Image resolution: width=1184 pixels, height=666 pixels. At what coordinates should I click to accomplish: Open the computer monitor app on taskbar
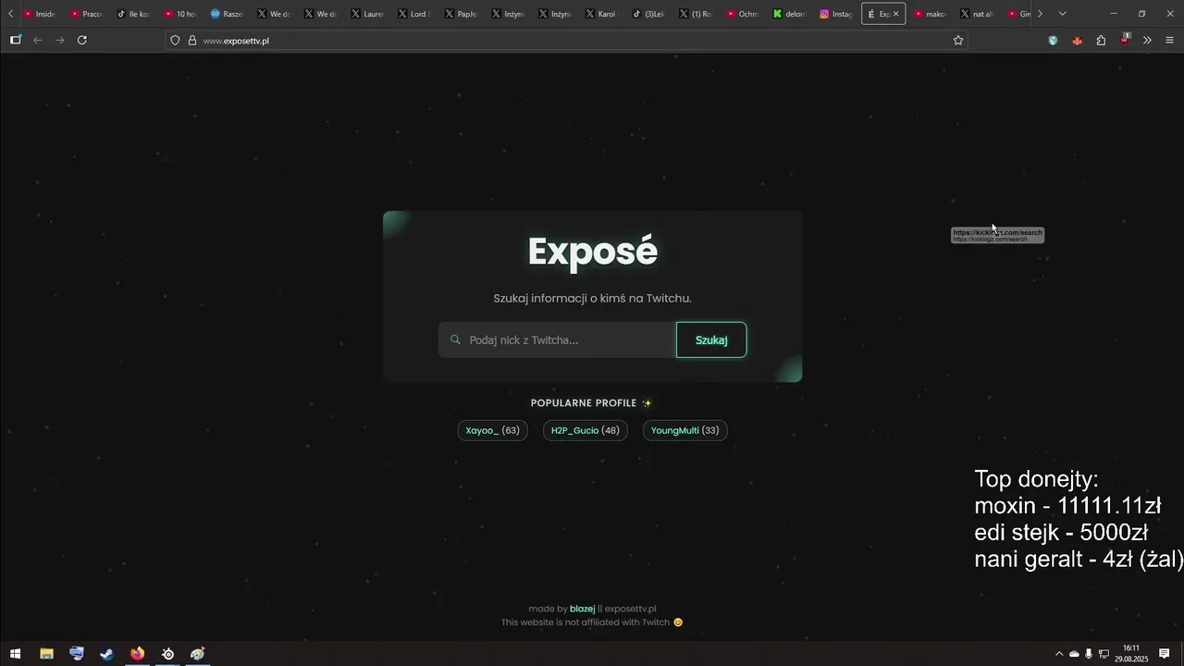(77, 654)
